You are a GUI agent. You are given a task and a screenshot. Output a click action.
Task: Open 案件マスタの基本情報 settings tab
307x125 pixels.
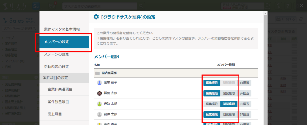tap(64, 29)
